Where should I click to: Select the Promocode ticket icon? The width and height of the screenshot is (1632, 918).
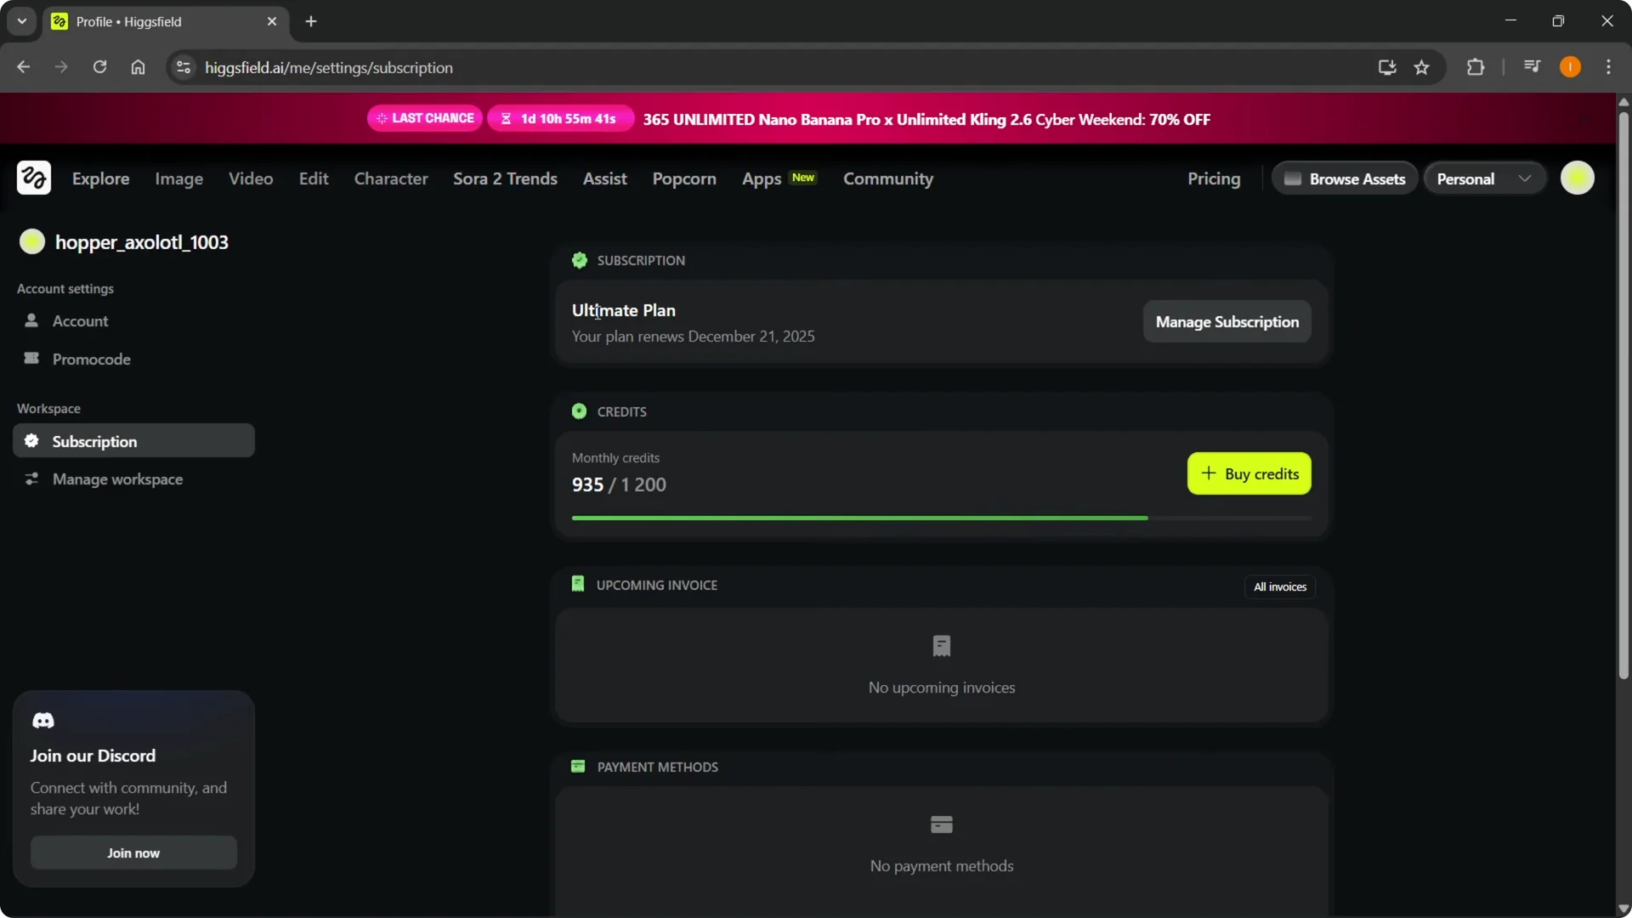(x=31, y=358)
